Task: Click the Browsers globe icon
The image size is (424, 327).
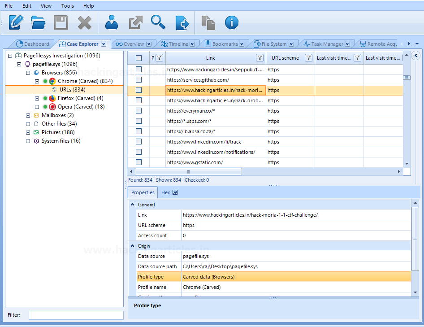Action: (36, 73)
